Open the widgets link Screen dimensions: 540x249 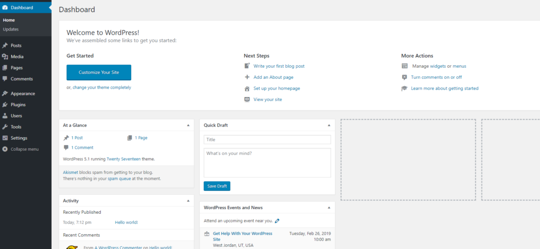pyautogui.click(x=438, y=66)
